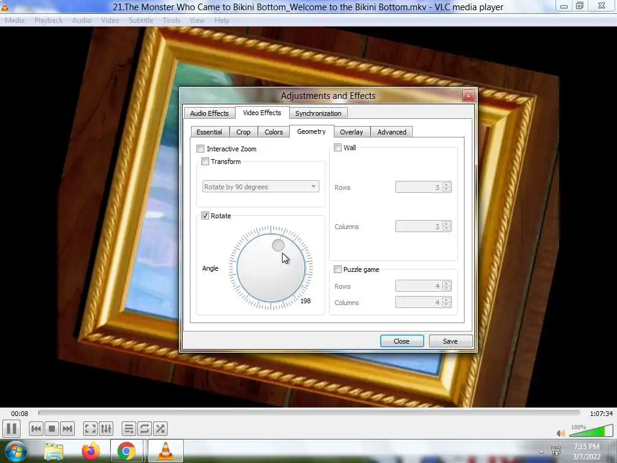Viewport: 617px width, 463px height.
Task: Close Adjustments and Effects via red X
Action: click(468, 95)
